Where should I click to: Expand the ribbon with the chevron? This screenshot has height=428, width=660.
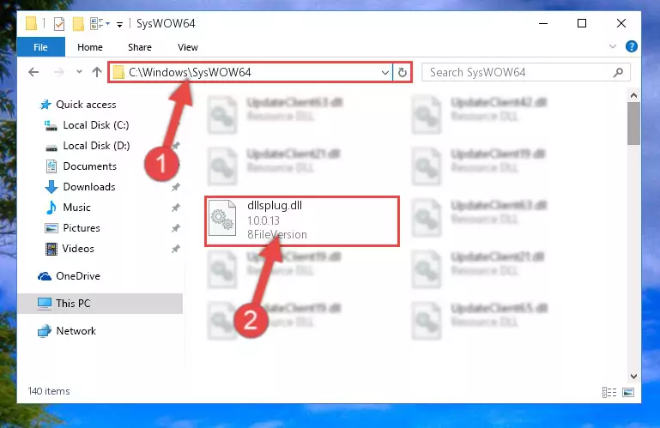coord(613,46)
